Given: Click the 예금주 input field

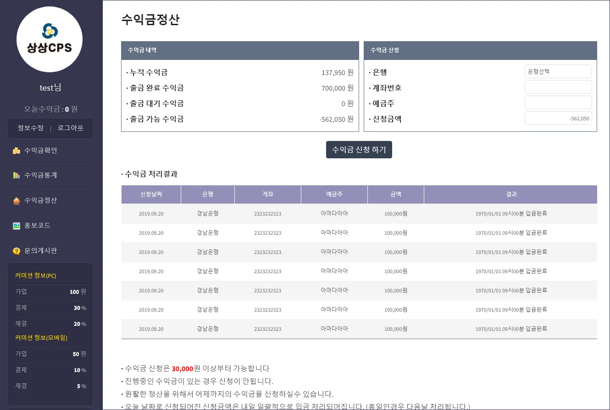Looking at the screenshot, I should (x=558, y=102).
